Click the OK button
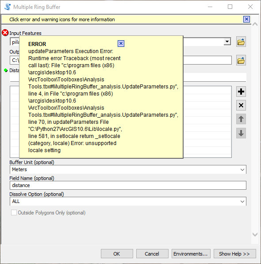 (117, 254)
